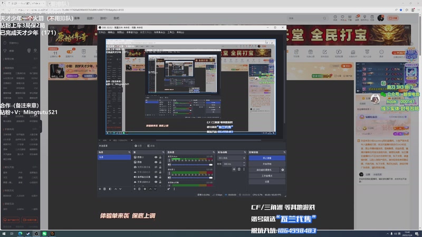
Task: Move source up in sources list
Action: pyautogui.click(x=150, y=189)
